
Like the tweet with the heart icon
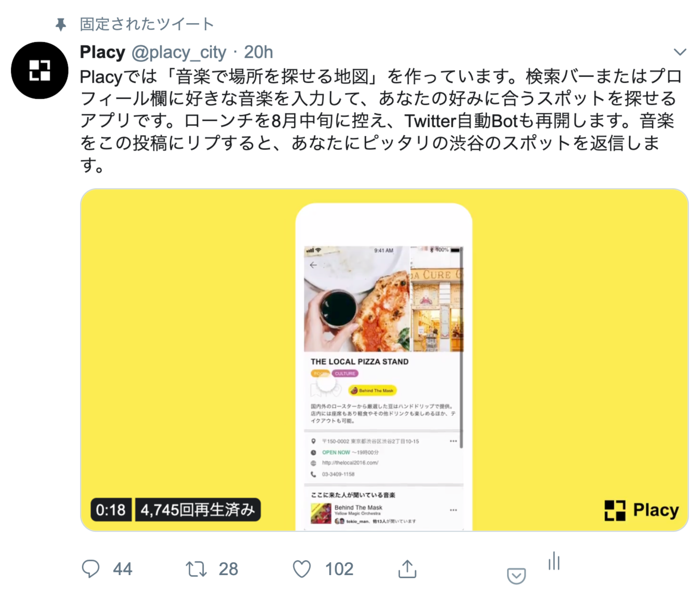tap(302, 569)
